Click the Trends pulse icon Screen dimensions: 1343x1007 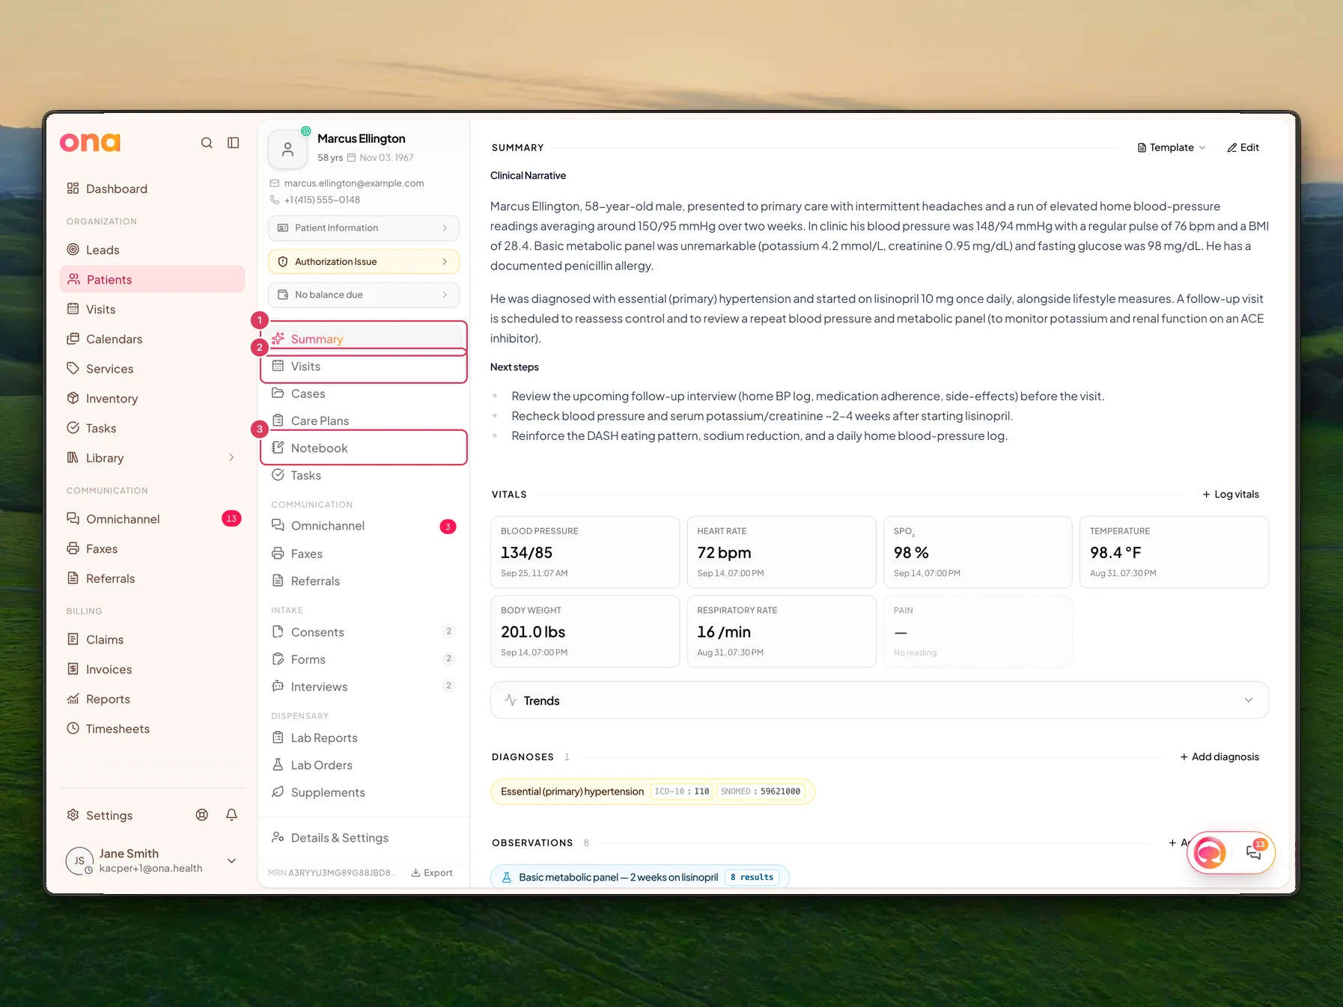coord(511,700)
